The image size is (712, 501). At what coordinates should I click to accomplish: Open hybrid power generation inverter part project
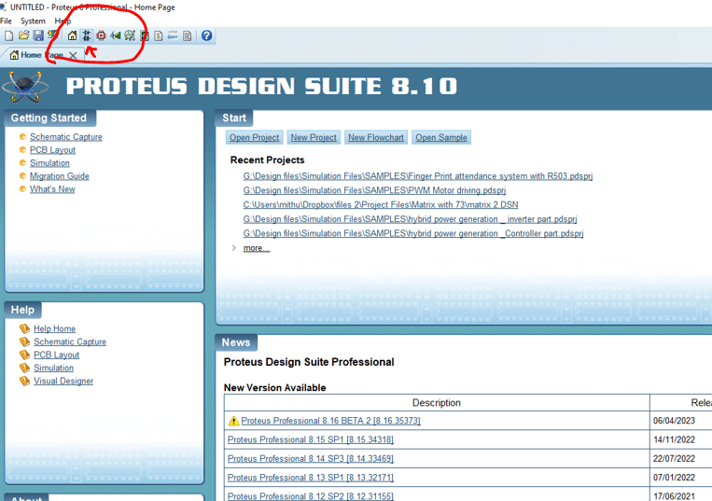pyautogui.click(x=410, y=219)
